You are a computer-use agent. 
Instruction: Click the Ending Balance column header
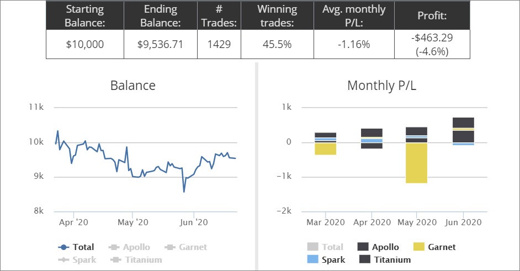(161, 15)
